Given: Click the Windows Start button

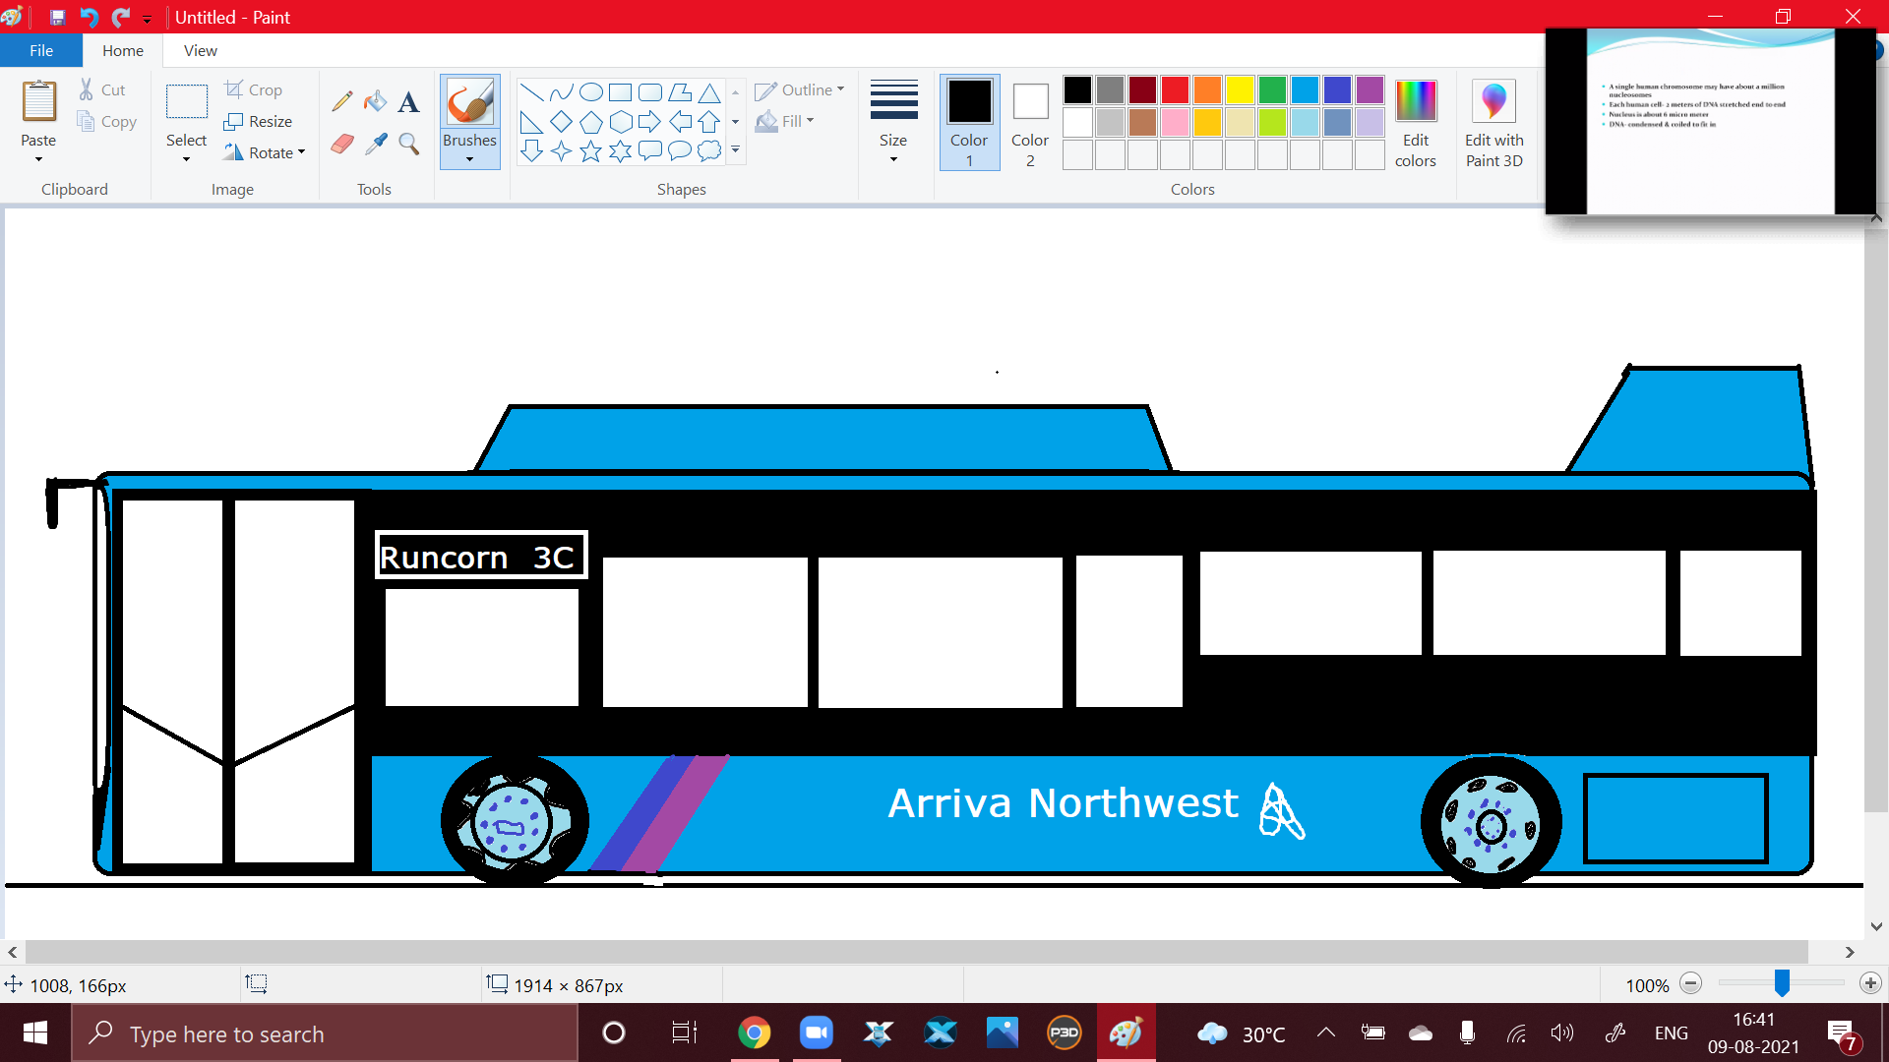Looking at the screenshot, I should pyautogui.click(x=35, y=1032).
